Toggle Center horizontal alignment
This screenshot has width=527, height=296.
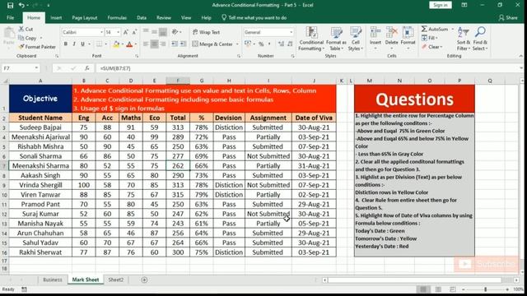point(154,44)
